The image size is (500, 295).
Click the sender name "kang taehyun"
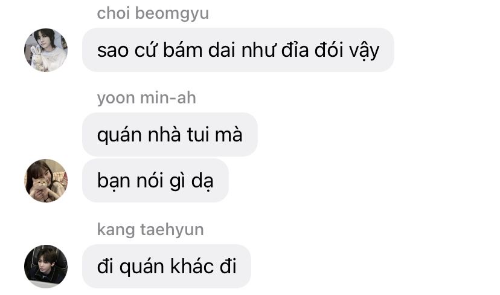tap(150, 230)
